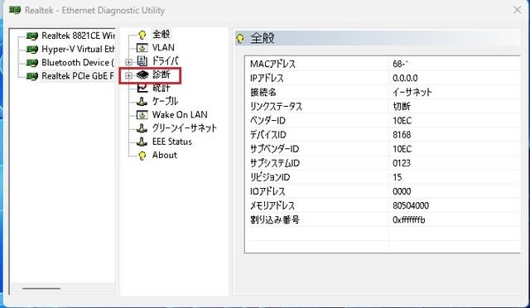Click the グリーンイーサネット icon
This screenshot has height=308, width=530.
point(142,128)
